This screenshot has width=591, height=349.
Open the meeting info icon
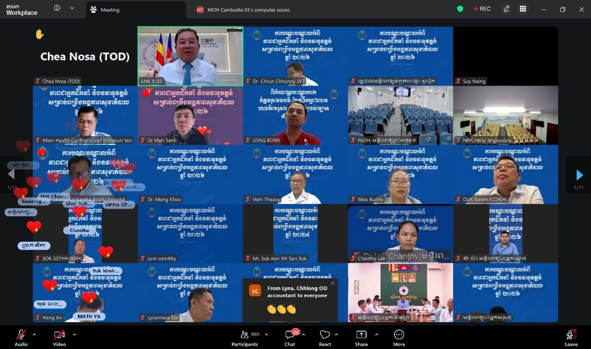(57, 8)
